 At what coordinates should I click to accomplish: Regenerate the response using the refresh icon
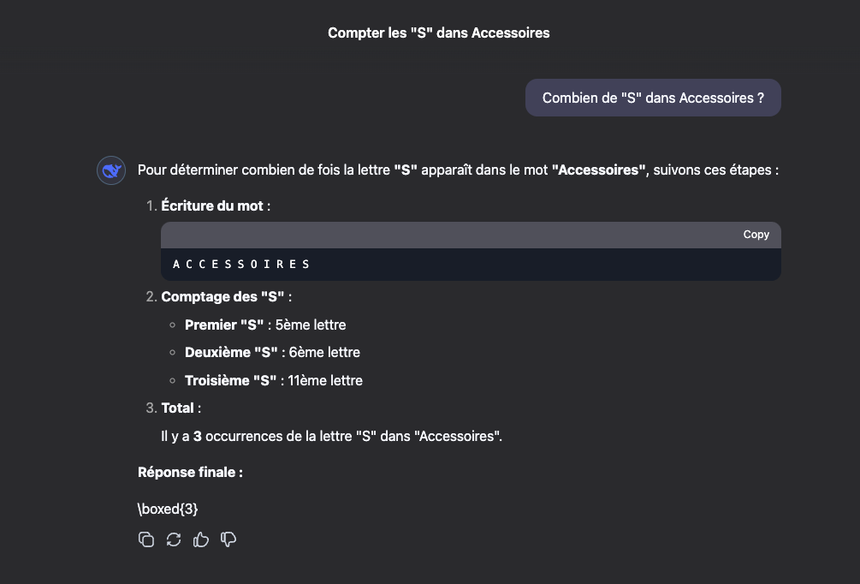pyautogui.click(x=174, y=539)
